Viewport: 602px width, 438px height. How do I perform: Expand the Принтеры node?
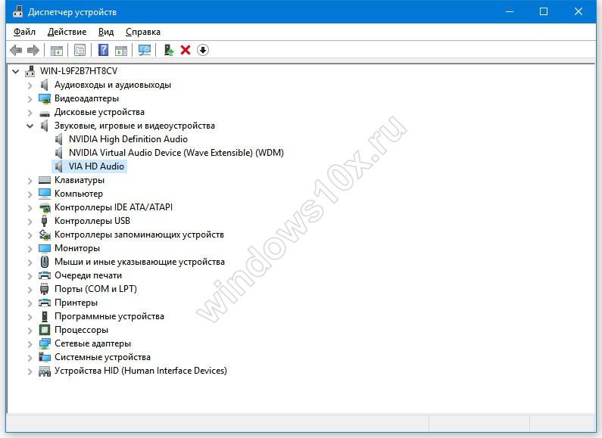coord(30,303)
